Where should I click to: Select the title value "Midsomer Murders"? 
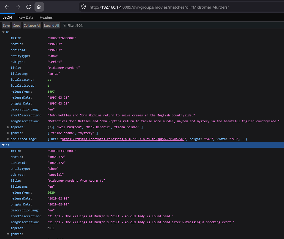[64, 68]
